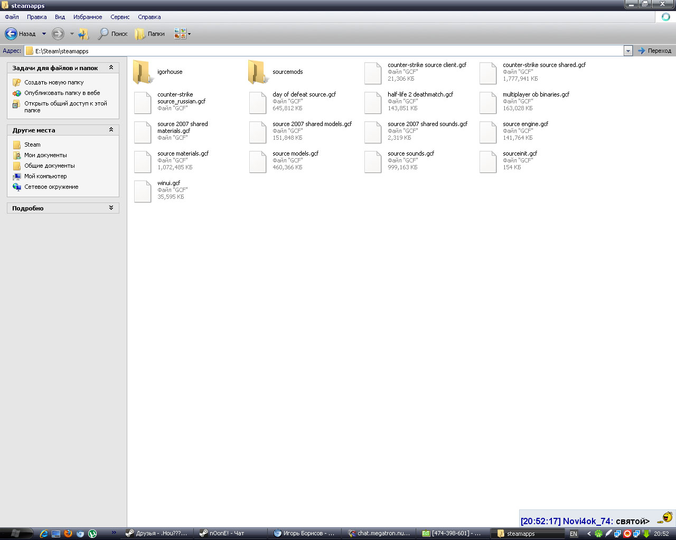The width and height of the screenshot is (676, 540).
Task: Click Открыть общий доступ к этой папке
Action: pyautogui.click(x=65, y=107)
